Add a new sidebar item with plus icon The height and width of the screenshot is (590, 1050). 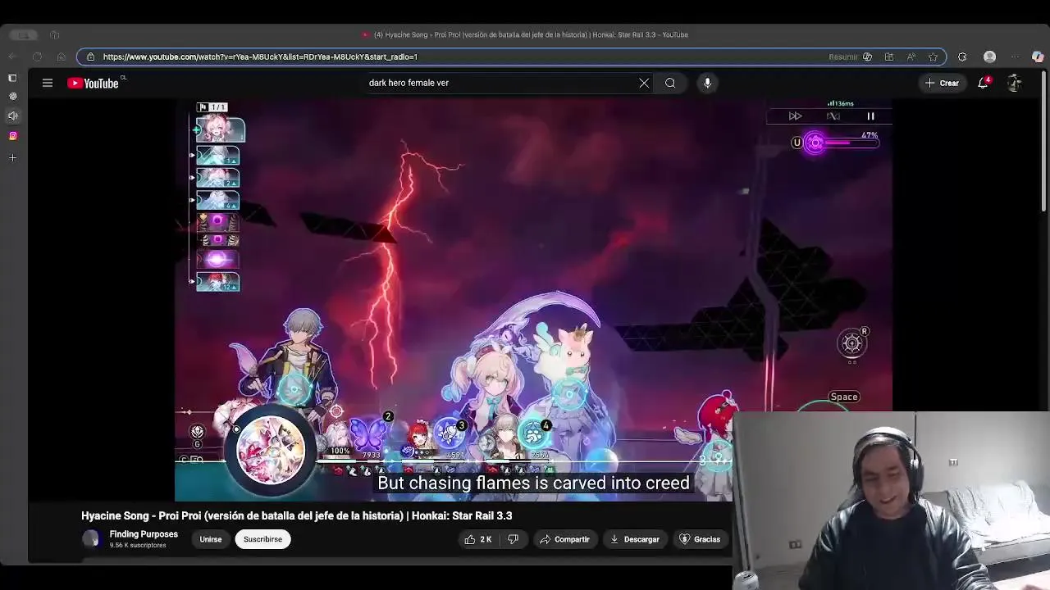tap(12, 157)
